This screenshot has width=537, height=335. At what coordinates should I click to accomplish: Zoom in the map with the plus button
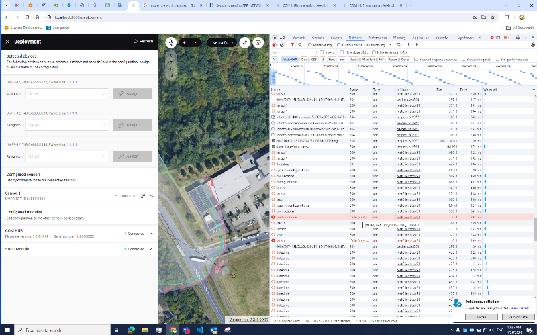[184, 42]
